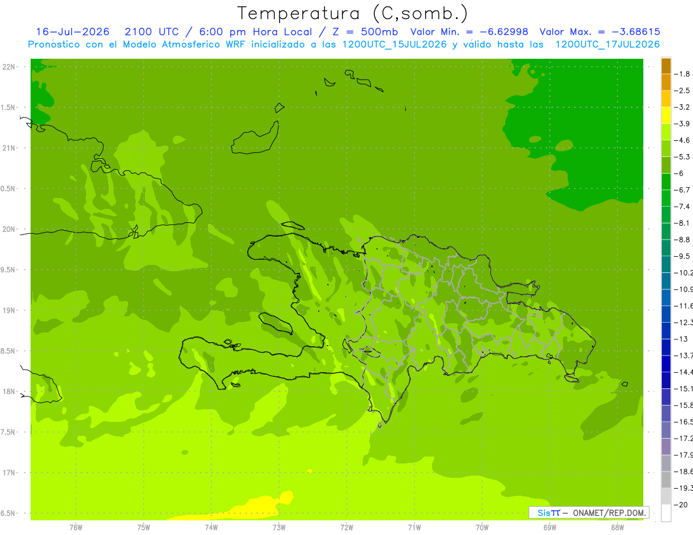
Task: Click the "71W" longitude label
Action: point(414,527)
